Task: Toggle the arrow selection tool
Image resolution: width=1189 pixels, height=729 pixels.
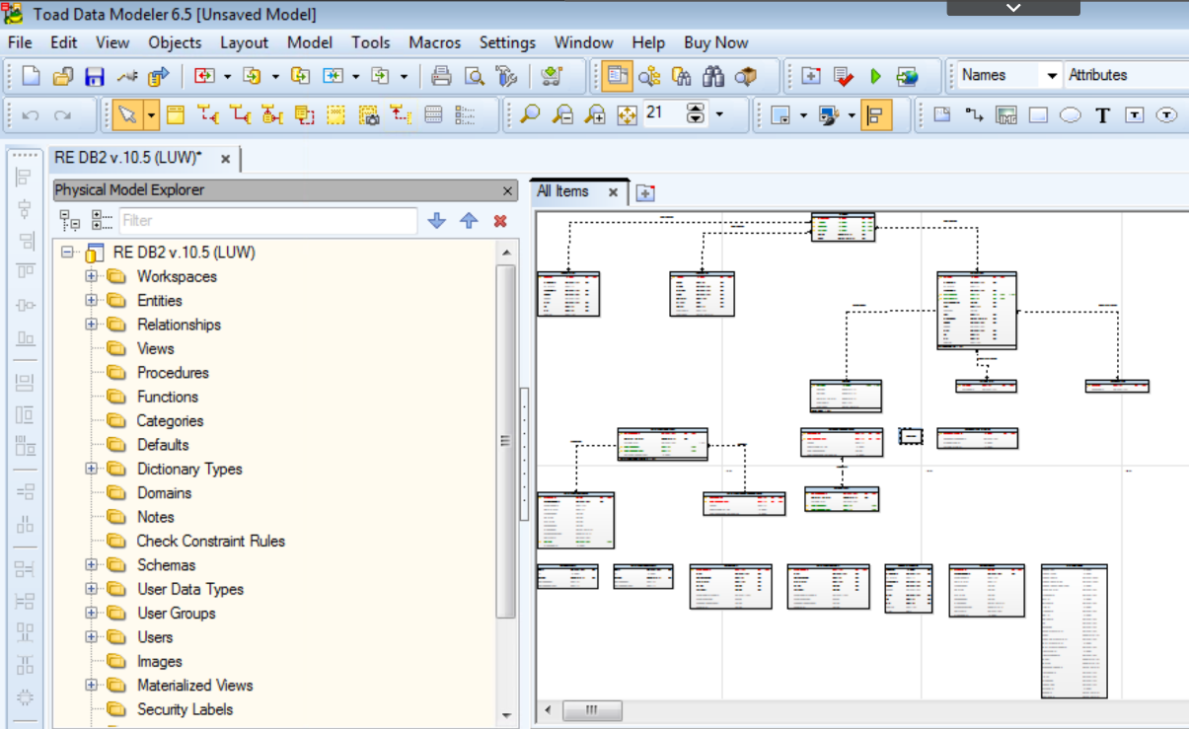Action: (127, 115)
